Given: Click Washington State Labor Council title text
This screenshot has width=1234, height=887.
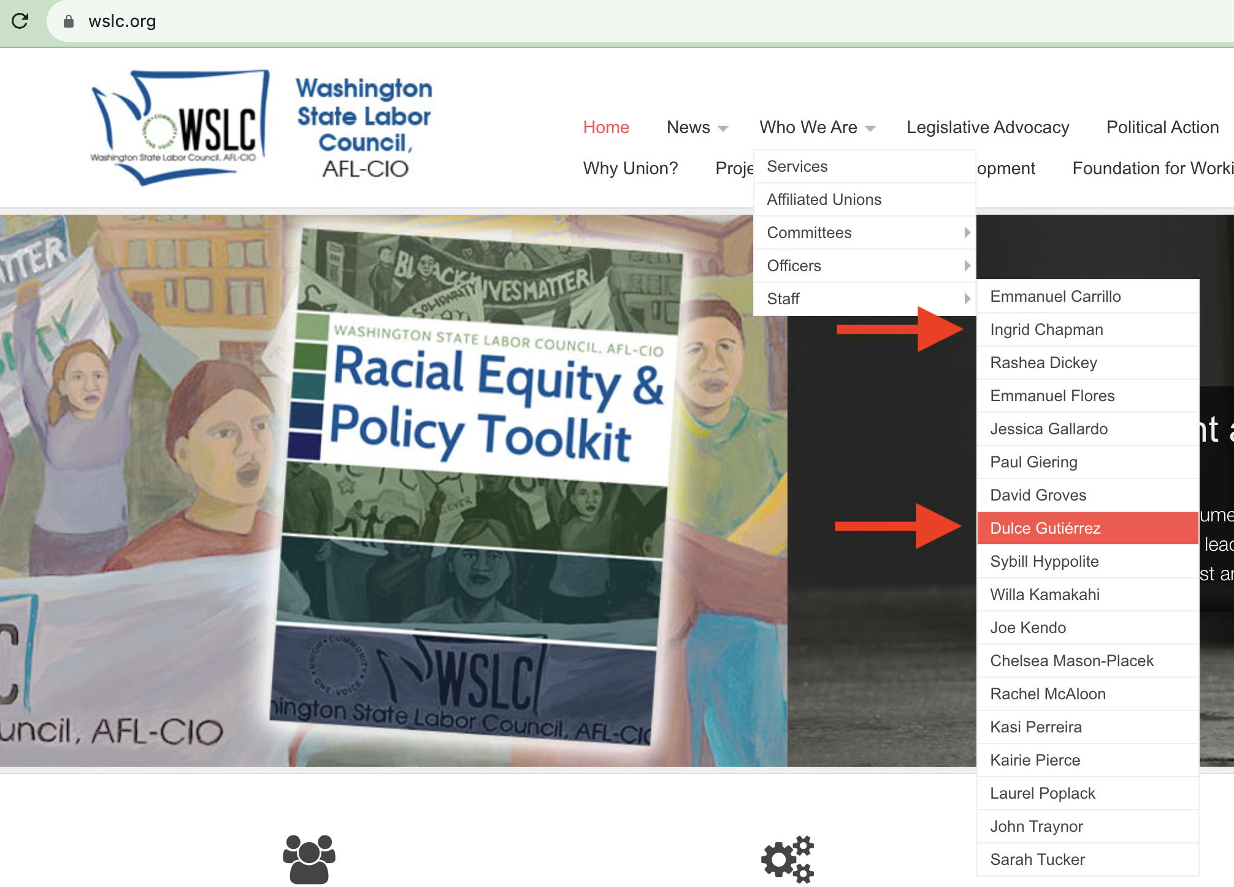Looking at the screenshot, I should 364,127.
